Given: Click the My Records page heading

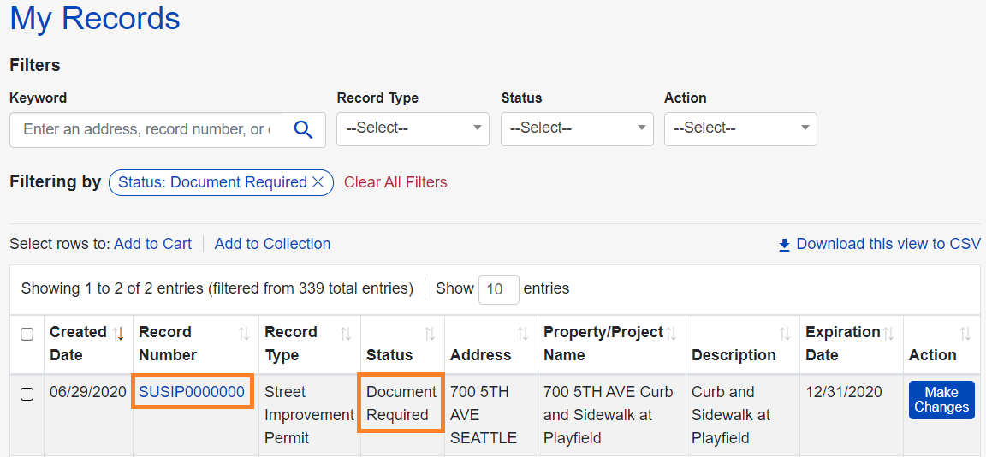Looking at the screenshot, I should [x=95, y=18].
